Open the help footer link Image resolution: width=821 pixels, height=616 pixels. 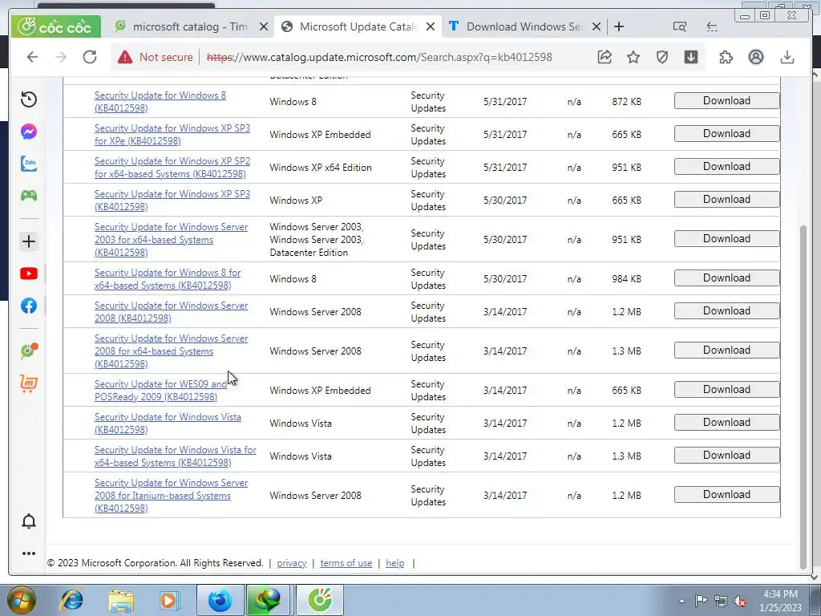coord(394,563)
